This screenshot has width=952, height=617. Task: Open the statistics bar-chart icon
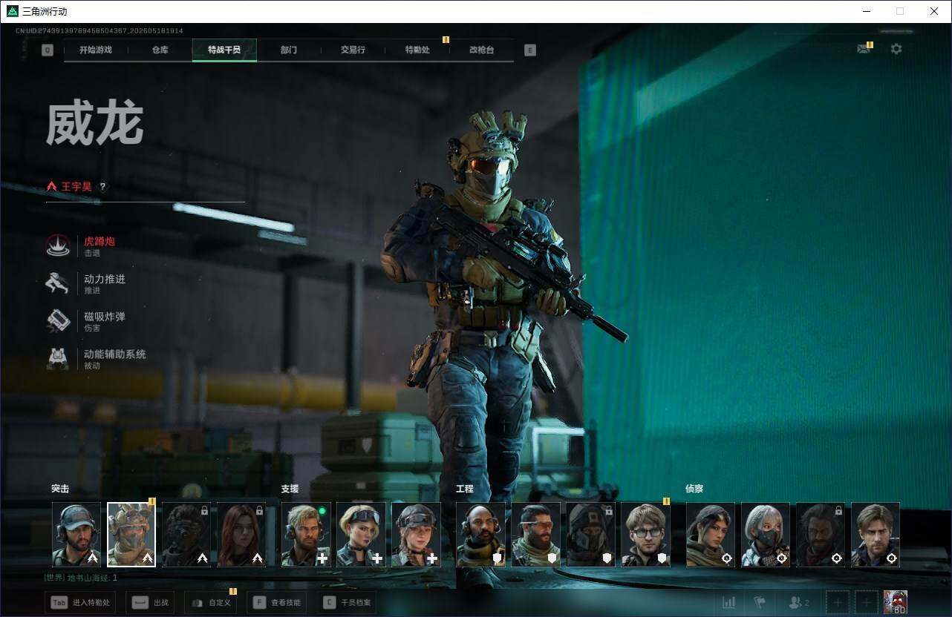tap(729, 603)
